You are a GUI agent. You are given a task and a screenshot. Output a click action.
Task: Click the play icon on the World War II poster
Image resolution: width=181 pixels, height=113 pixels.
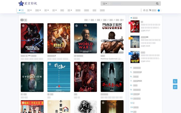click(x=76, y=26)
